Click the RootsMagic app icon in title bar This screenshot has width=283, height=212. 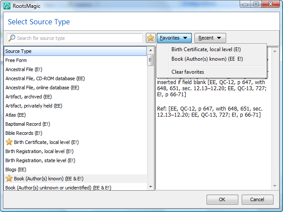point(7,6)
